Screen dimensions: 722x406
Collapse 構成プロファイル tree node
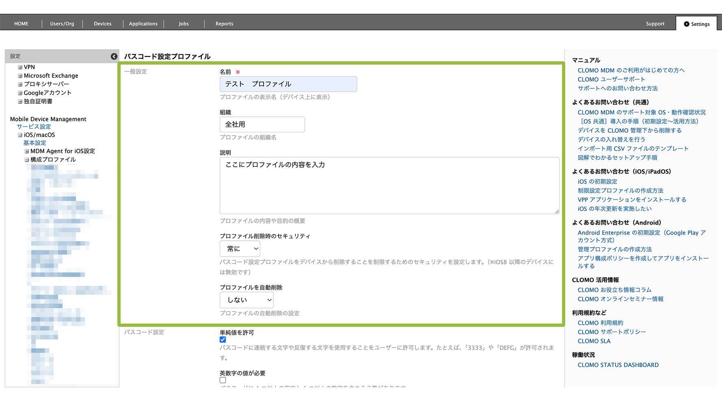[27, 160]
